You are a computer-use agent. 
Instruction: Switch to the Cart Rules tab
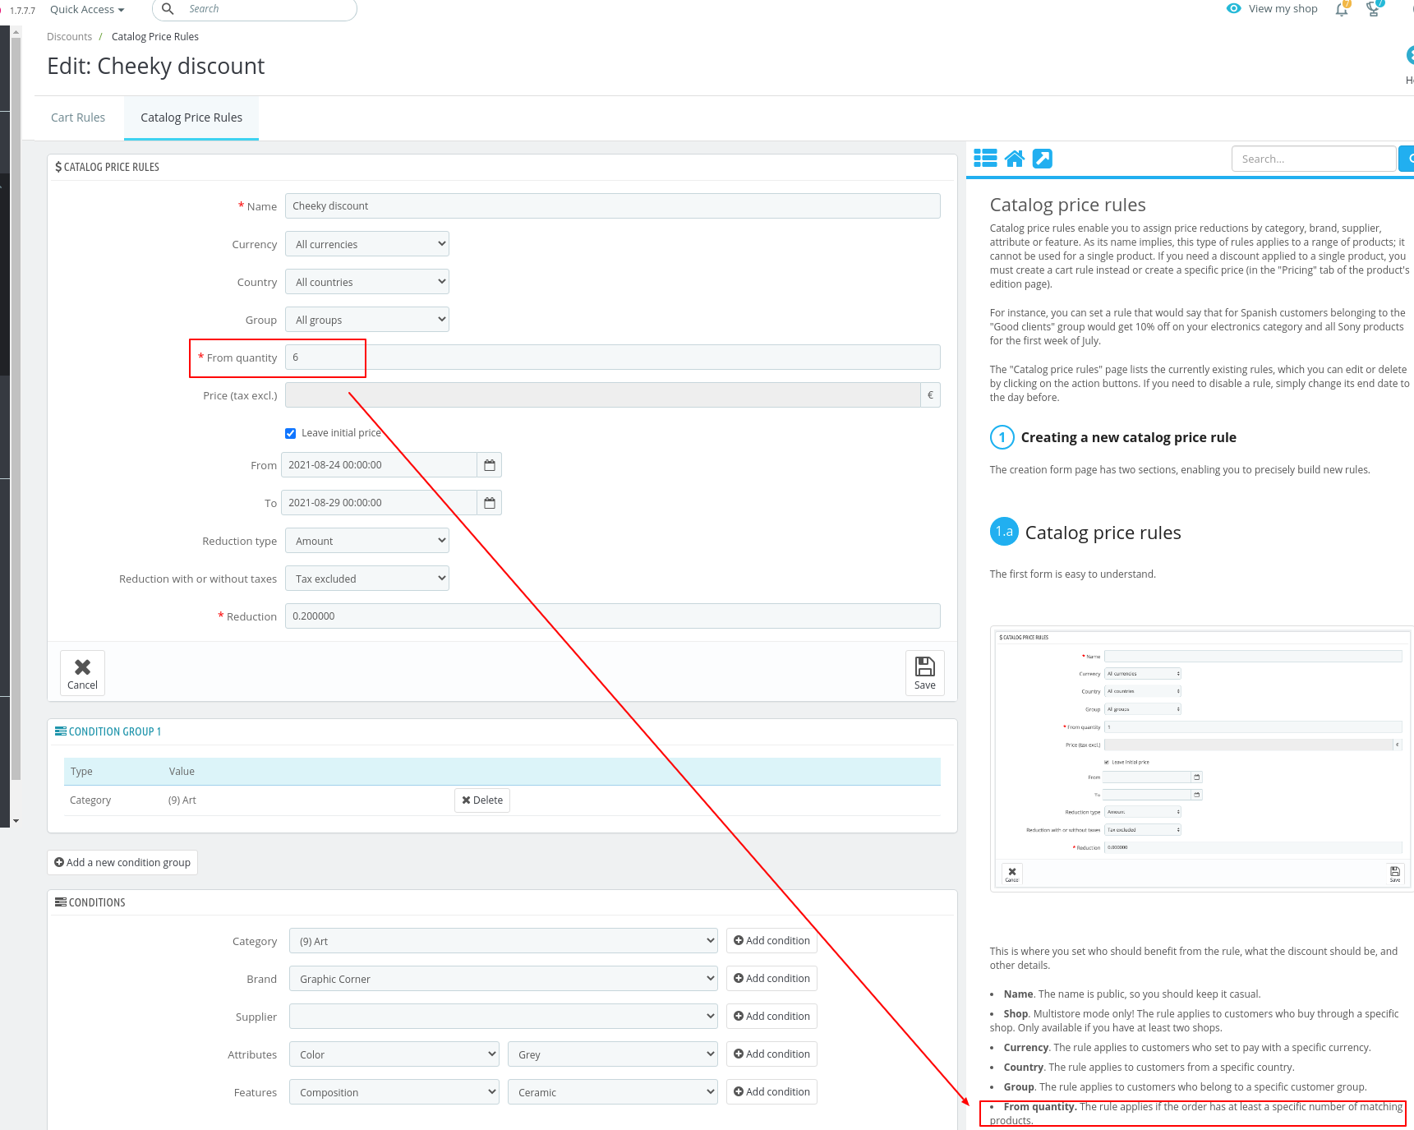click(x=78, y=117)
